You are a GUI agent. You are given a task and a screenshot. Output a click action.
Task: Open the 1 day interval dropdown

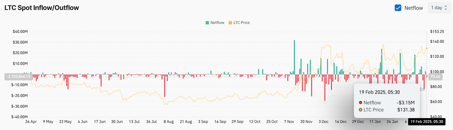(x=439, y=8)
